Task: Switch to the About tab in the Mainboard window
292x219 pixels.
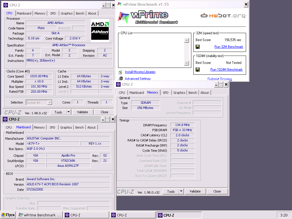Action: point(92,127)
